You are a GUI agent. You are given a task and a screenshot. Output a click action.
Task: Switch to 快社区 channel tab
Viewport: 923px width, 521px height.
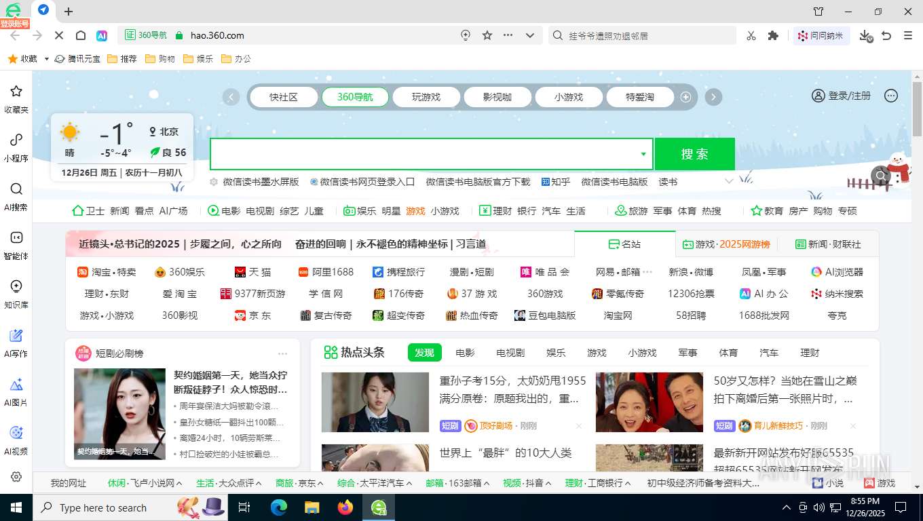(x=284, y=97)
